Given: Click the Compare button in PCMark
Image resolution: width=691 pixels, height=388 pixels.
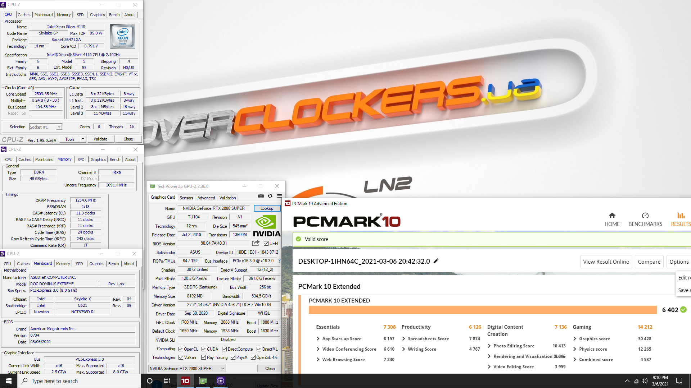Looking at the screenshot, I should tap(649, 262).
